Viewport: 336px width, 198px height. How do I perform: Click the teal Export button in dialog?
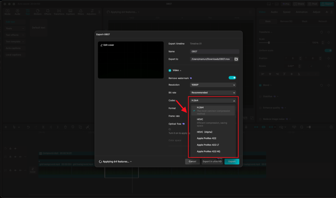pyautogui.click(x=232, y=162)
